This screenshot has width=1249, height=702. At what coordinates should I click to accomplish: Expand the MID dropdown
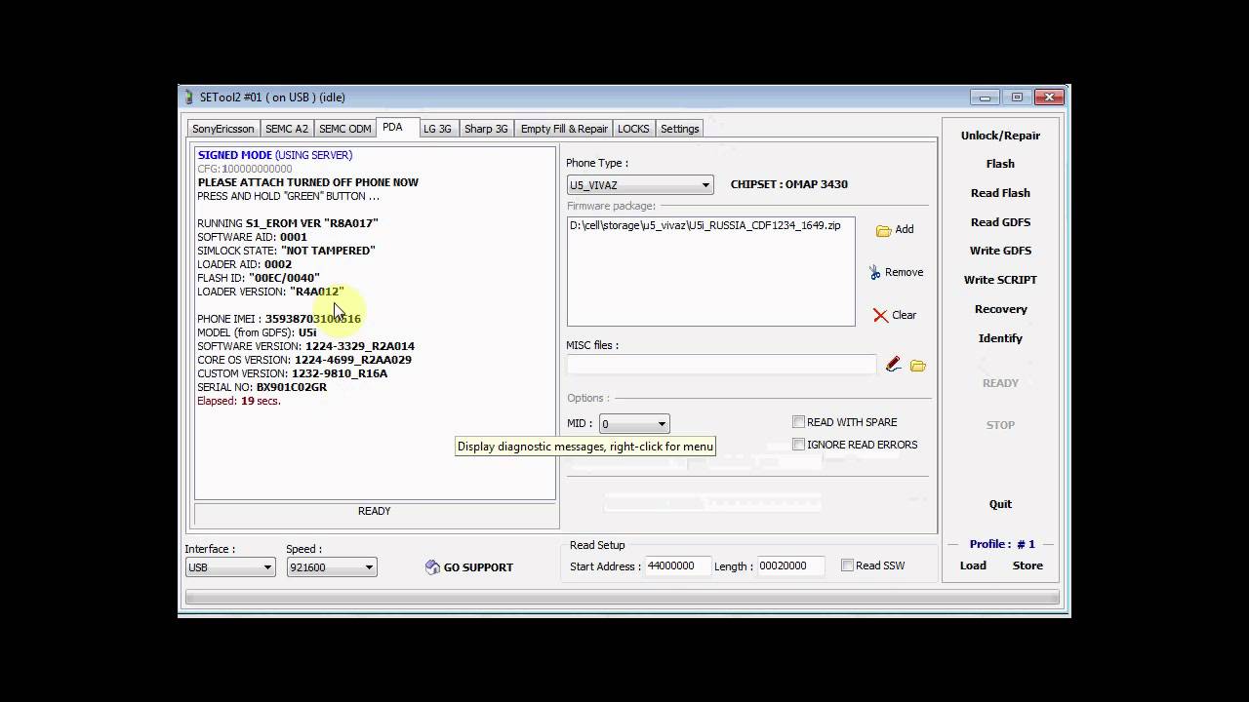click(634, 424)
